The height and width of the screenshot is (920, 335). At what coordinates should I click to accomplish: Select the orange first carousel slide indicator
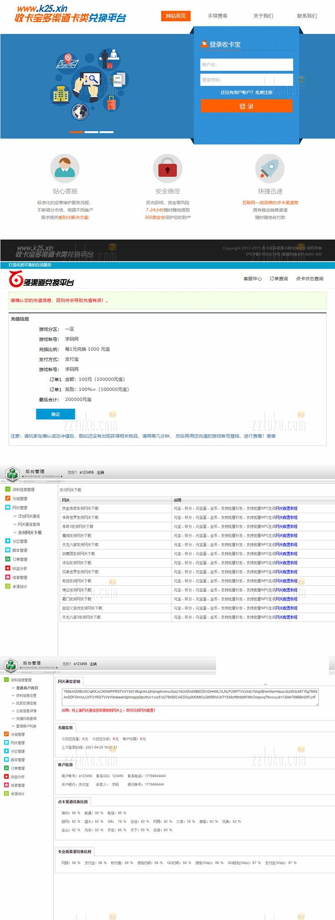76,132
